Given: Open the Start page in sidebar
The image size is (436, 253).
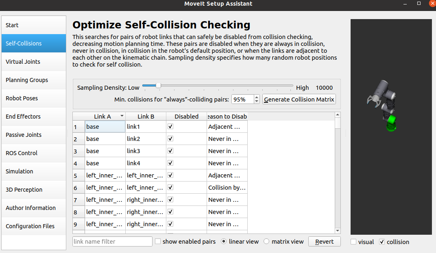Looking at the screenshot, I should (x=34, y=25).
